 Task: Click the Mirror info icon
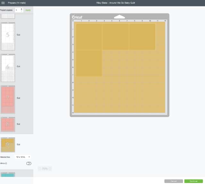click(x=6, y=163)
